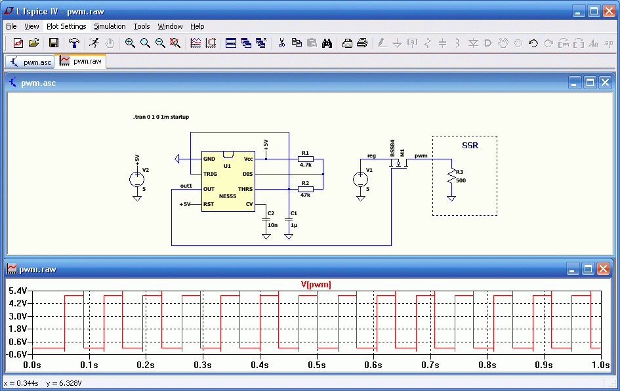Click the Zoom Out magnifier
The width and height of the screenshot is (620, 391).
(160, 43)
